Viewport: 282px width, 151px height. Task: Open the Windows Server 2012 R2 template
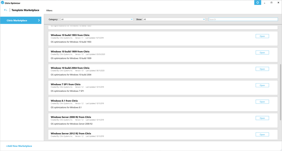tap(262, 135)
